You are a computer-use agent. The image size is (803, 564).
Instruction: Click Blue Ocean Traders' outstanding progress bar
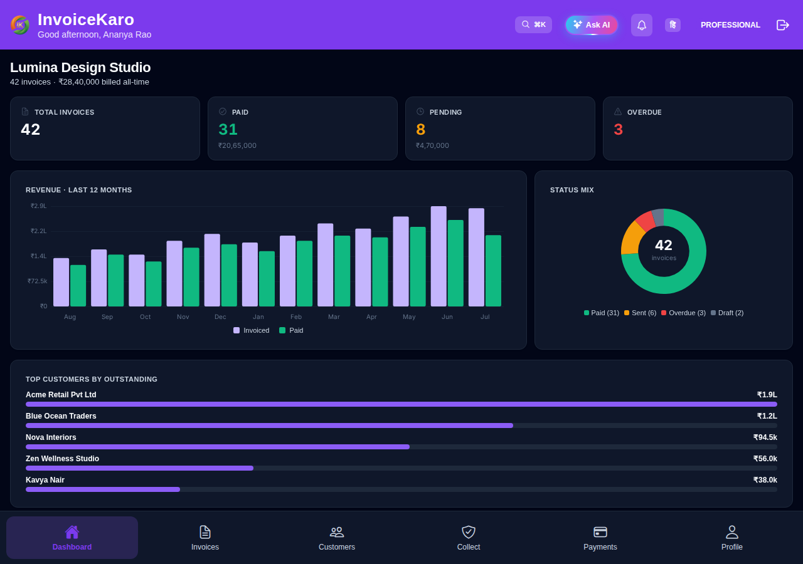(401, 426)
